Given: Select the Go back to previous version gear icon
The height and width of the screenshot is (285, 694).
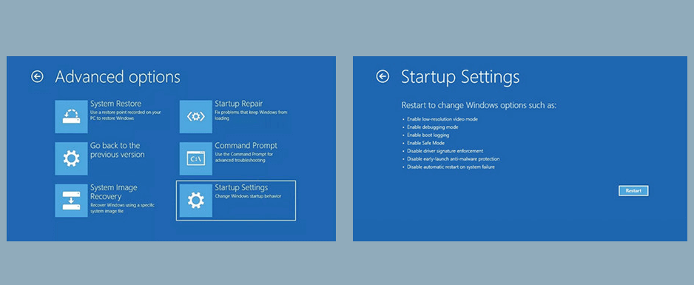Looking at the screenshot, I should pos(71,158).
